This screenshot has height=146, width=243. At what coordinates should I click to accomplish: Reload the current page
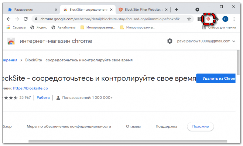26,19
